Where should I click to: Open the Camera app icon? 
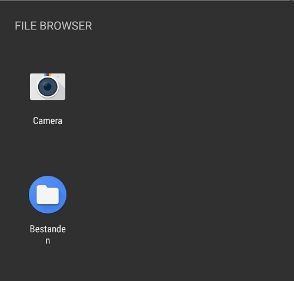tap(48, 86)
